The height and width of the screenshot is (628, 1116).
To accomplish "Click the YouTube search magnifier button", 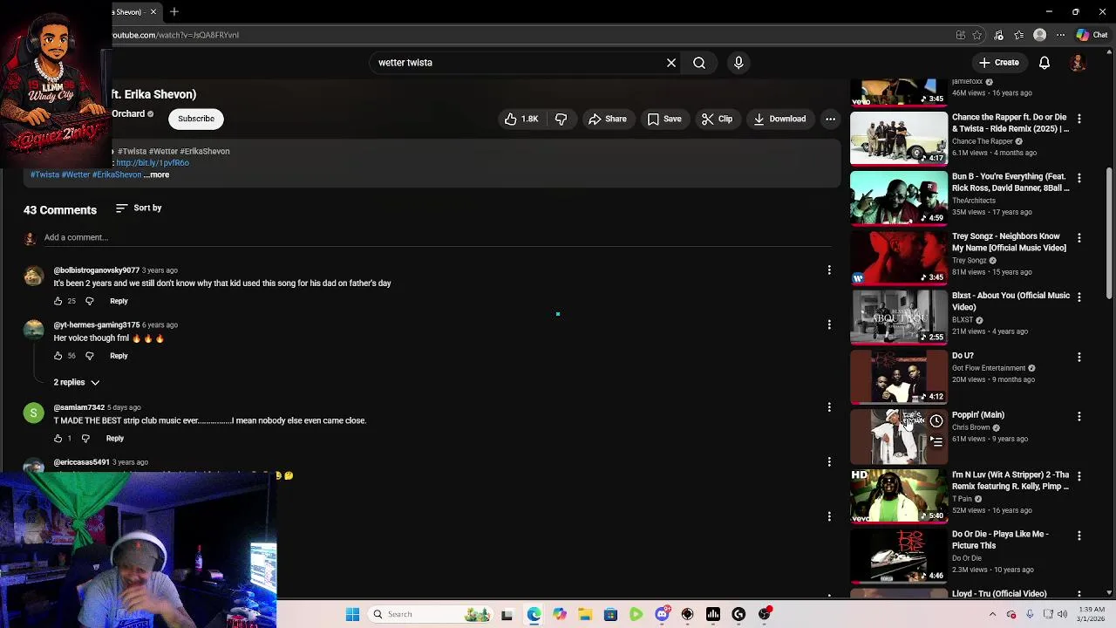I will click(x=699, y=63).
